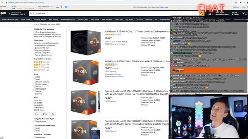Open Best Sellers

tap(53, 20)
